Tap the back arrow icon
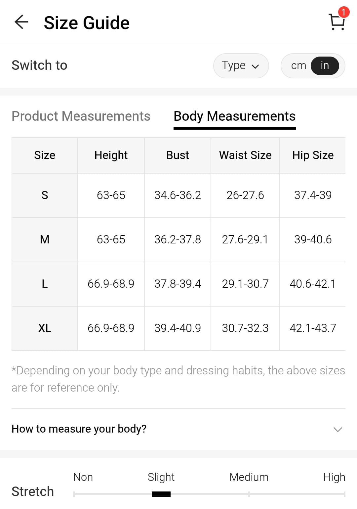Screen dimensions: 357x509 tap(21, 22)
